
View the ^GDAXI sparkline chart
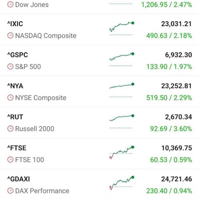121,182
